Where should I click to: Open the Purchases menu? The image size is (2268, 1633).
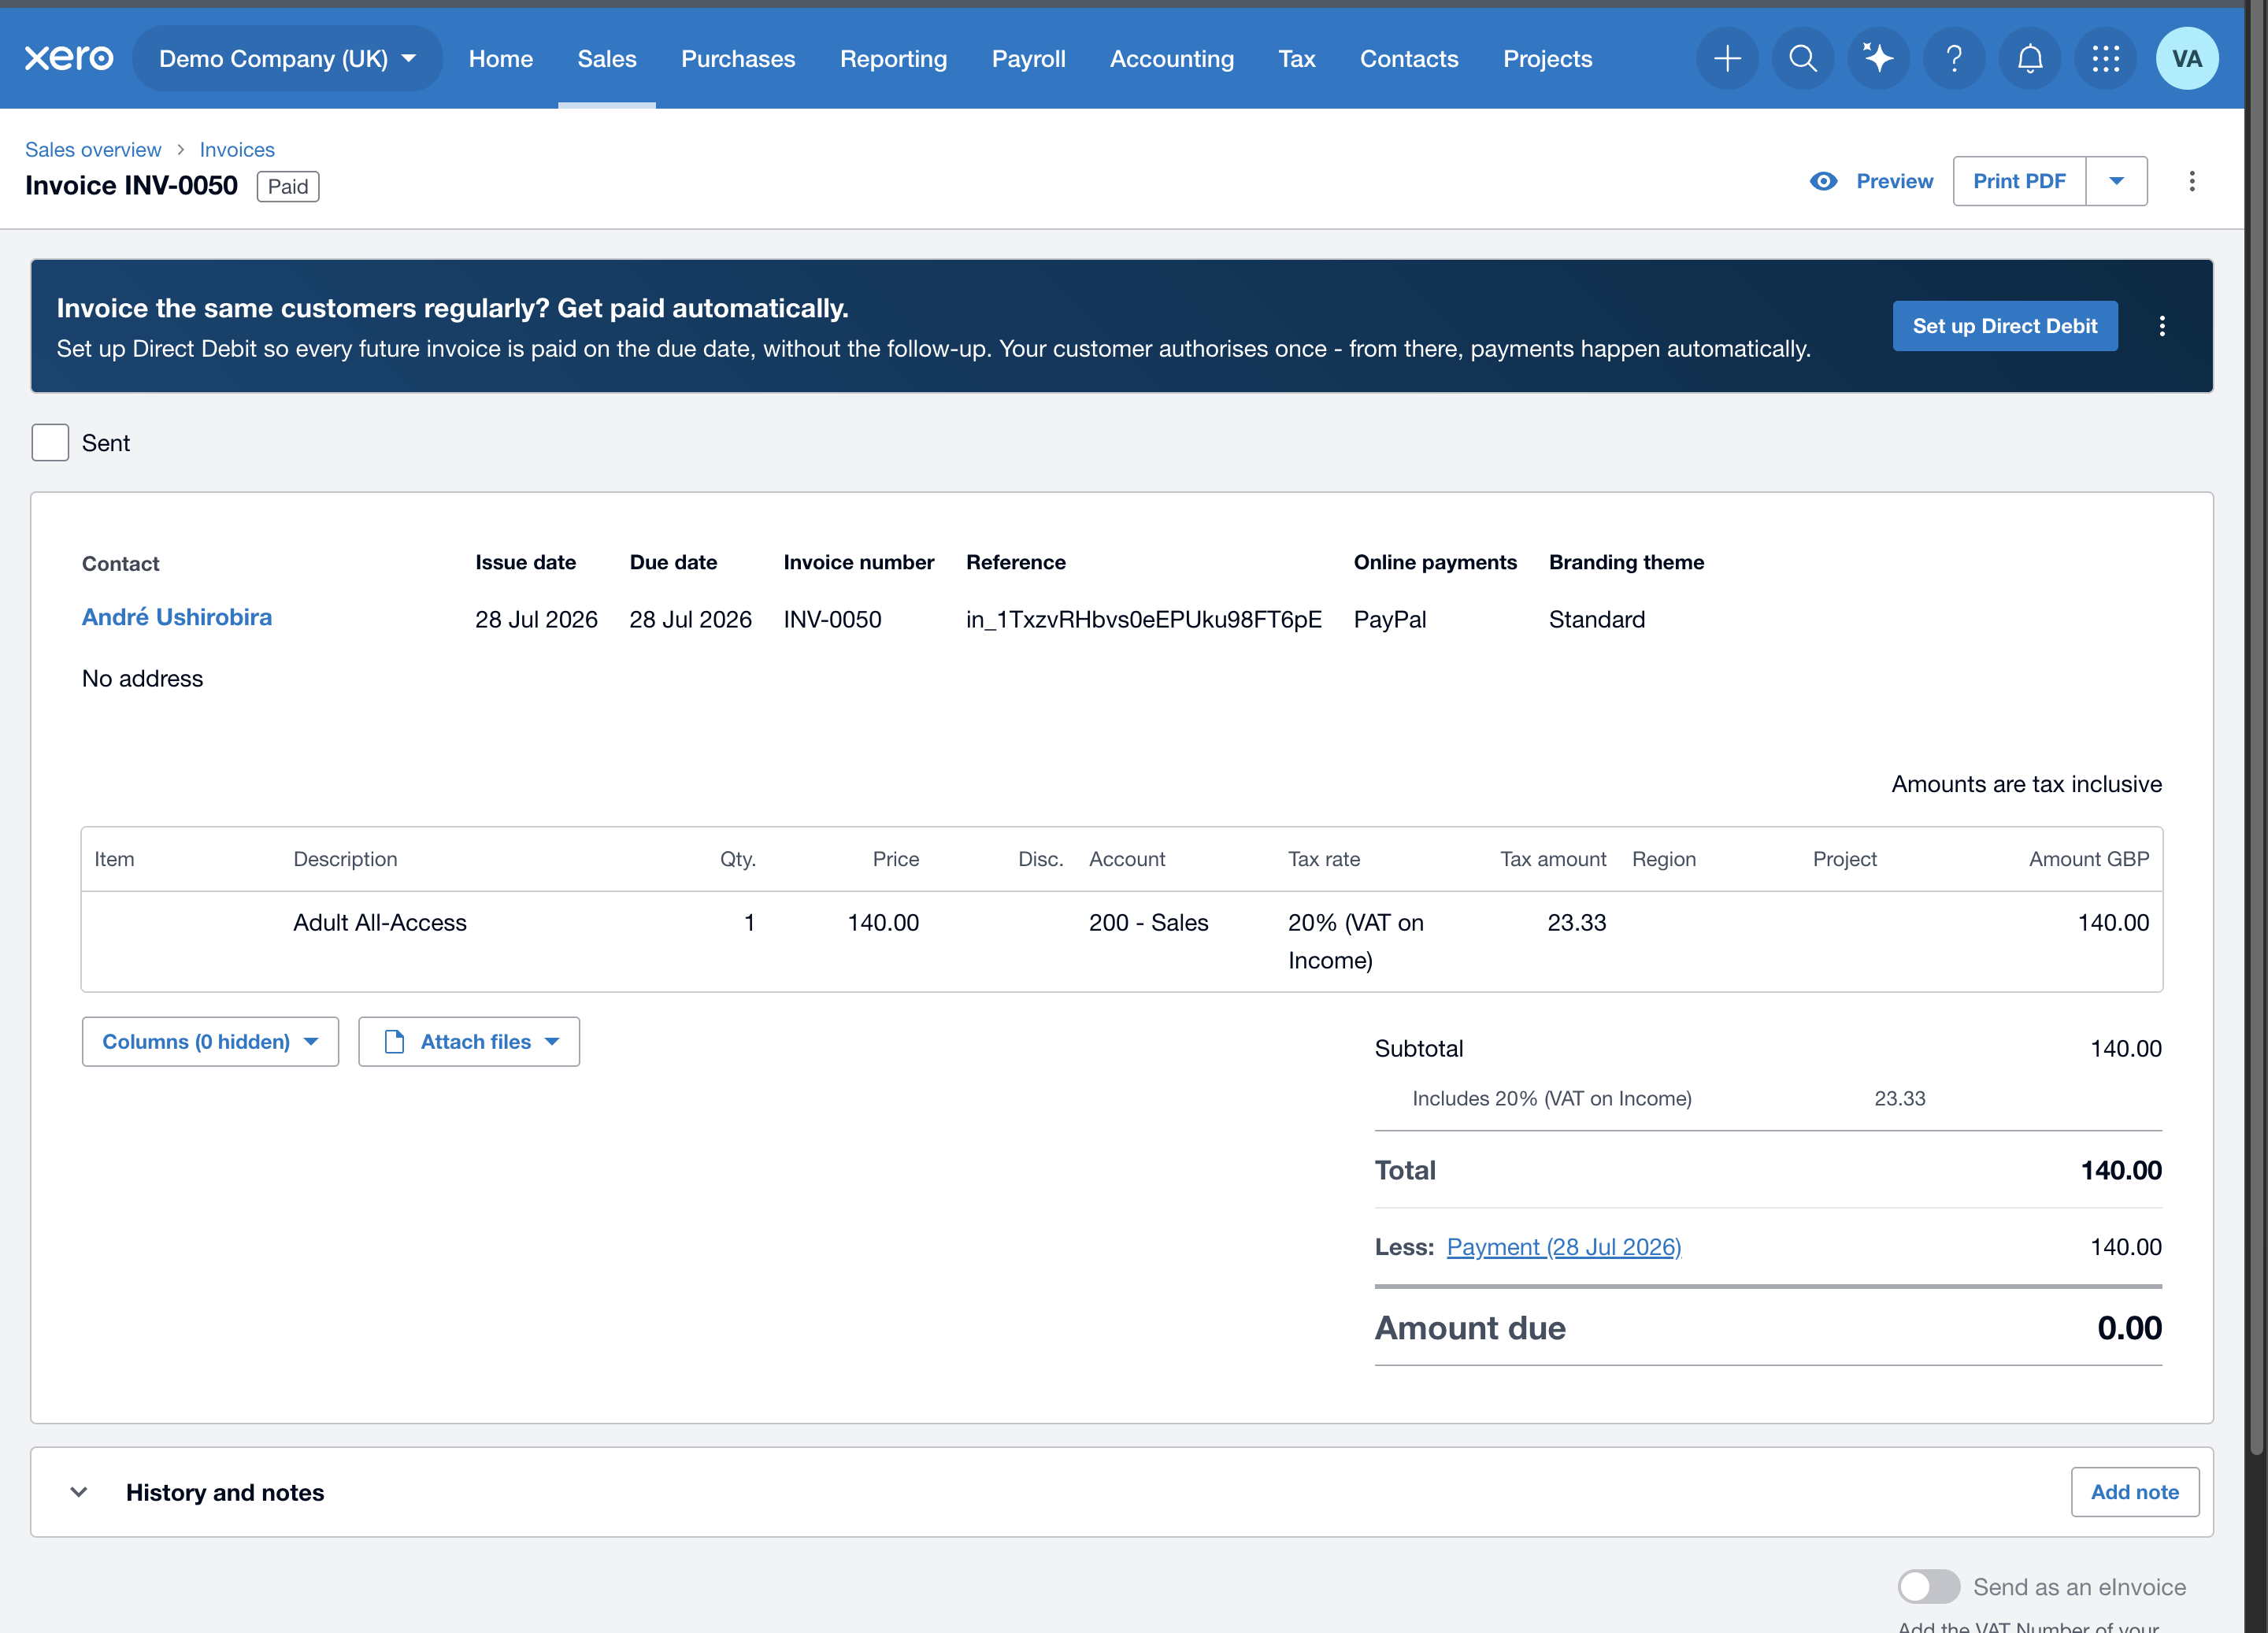click(x=738, y=58)
